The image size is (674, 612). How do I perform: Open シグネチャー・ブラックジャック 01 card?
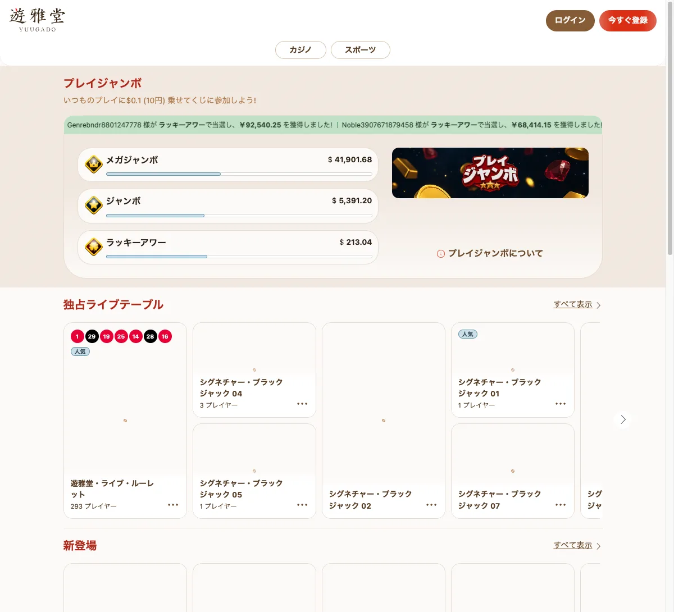pos(513,370)
